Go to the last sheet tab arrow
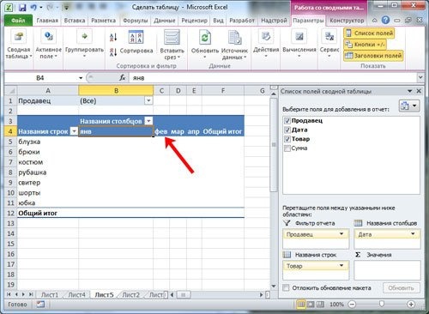The width and height of the screenshot is (429, 314). tap(30, 294)
